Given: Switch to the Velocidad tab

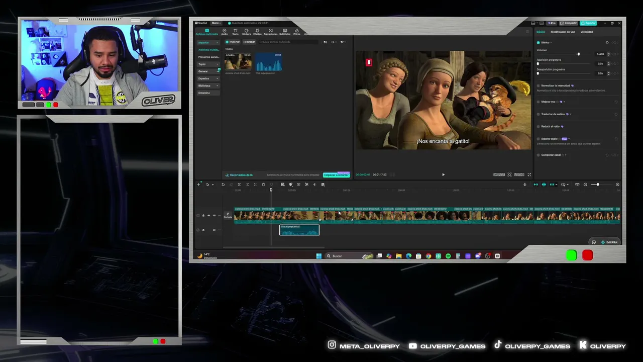Looking at the screenshot, I should pyautogui.click(x=586, y=32).
